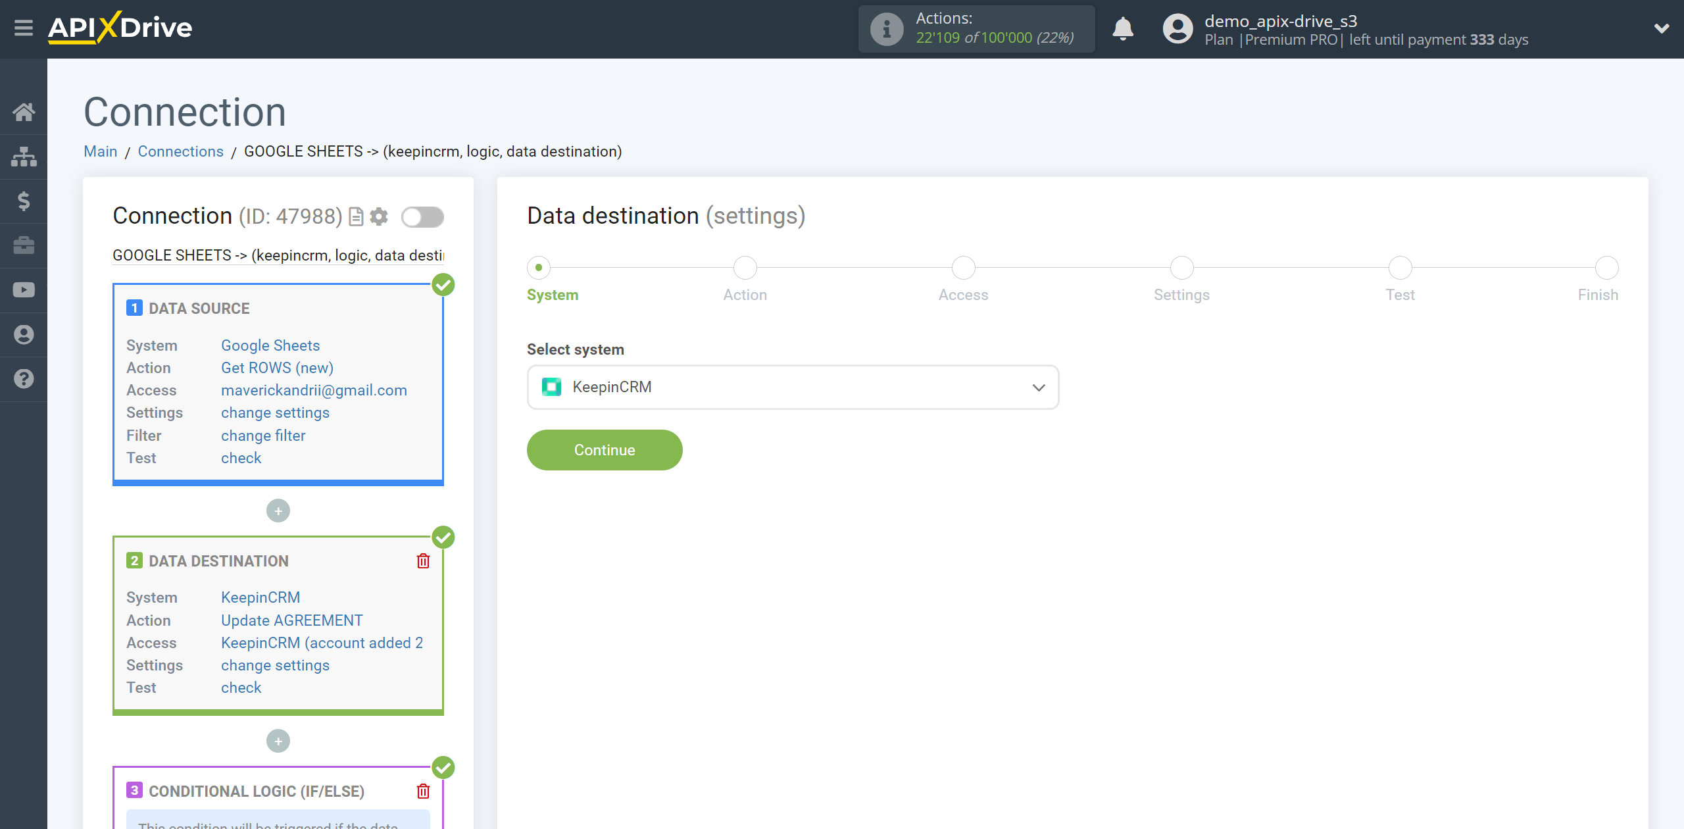Image resolution: width=1684 pixels, height=829 pixels.
Task: Click Get ROWS (new) action link
Action: (278, 368)
